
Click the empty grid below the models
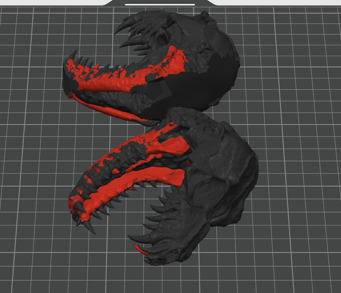(169, 280)
